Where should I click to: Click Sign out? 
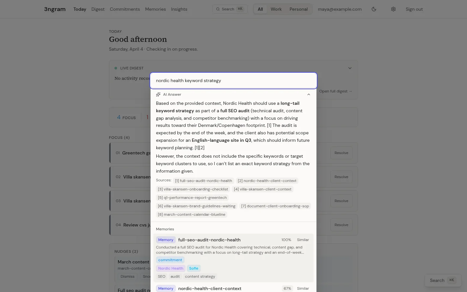[x=414, y=9]
